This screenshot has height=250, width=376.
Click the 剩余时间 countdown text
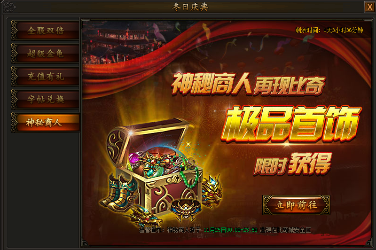tap(329, 30)
